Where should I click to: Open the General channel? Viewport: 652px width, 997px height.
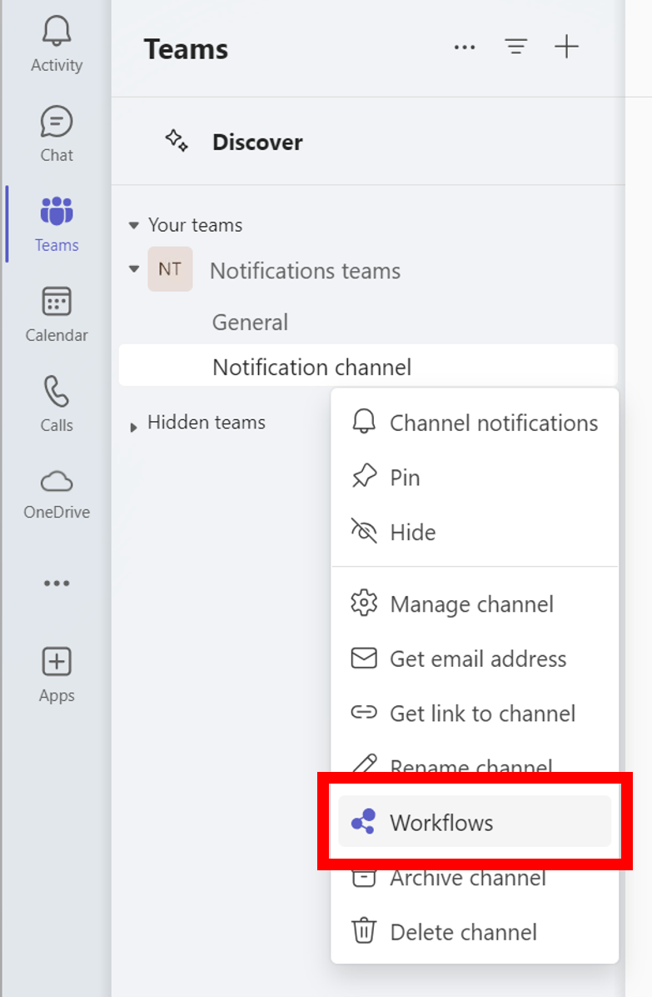[250, 323]
